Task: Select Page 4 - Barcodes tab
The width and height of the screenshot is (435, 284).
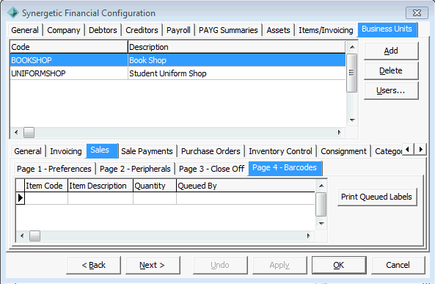Action: (285, 168)
